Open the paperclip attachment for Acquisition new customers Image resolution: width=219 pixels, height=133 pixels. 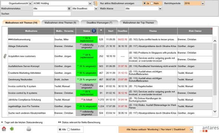[x=5, y=56]
